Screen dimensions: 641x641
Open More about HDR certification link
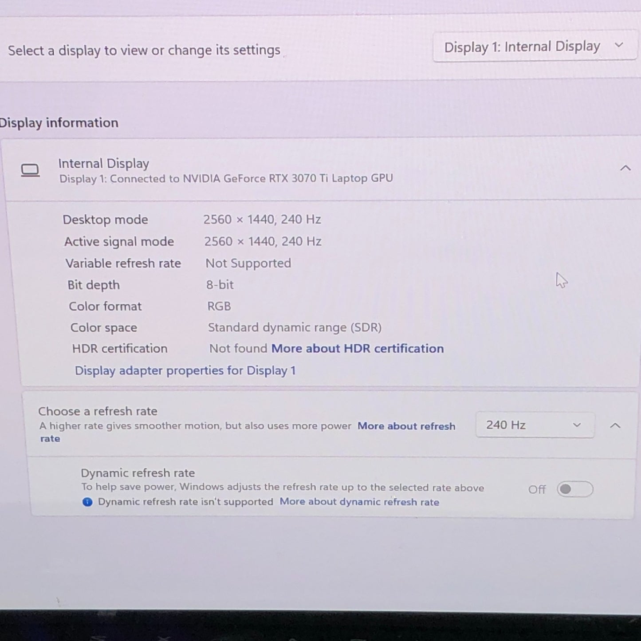tap(358, 349)
